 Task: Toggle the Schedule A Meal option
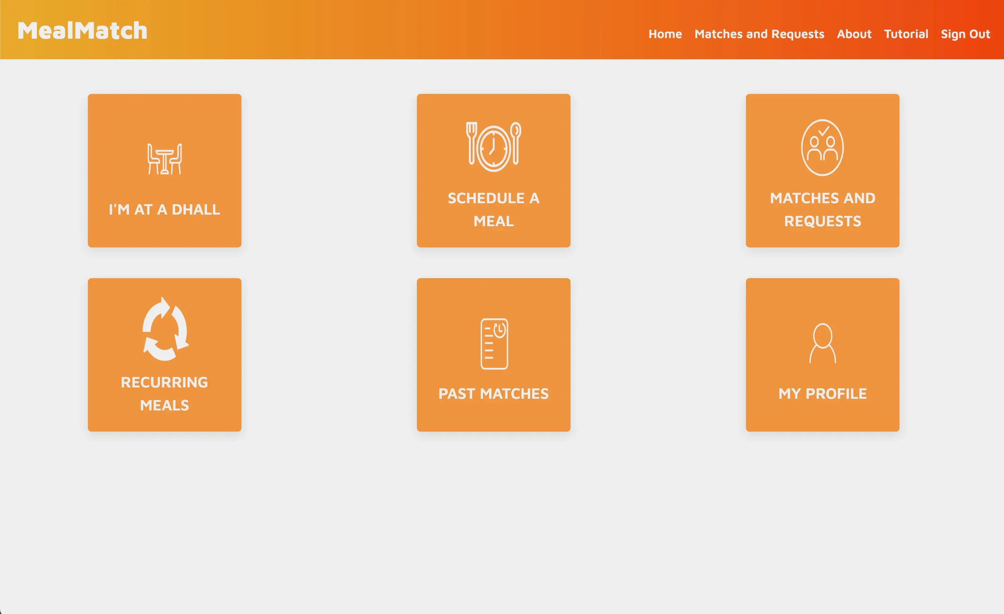(x=493, y=170)
